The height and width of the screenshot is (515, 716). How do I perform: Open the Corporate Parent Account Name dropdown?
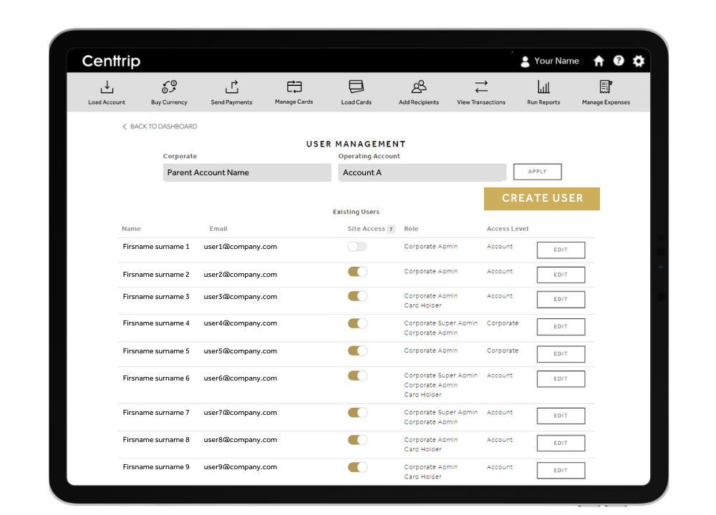point(247,173)
